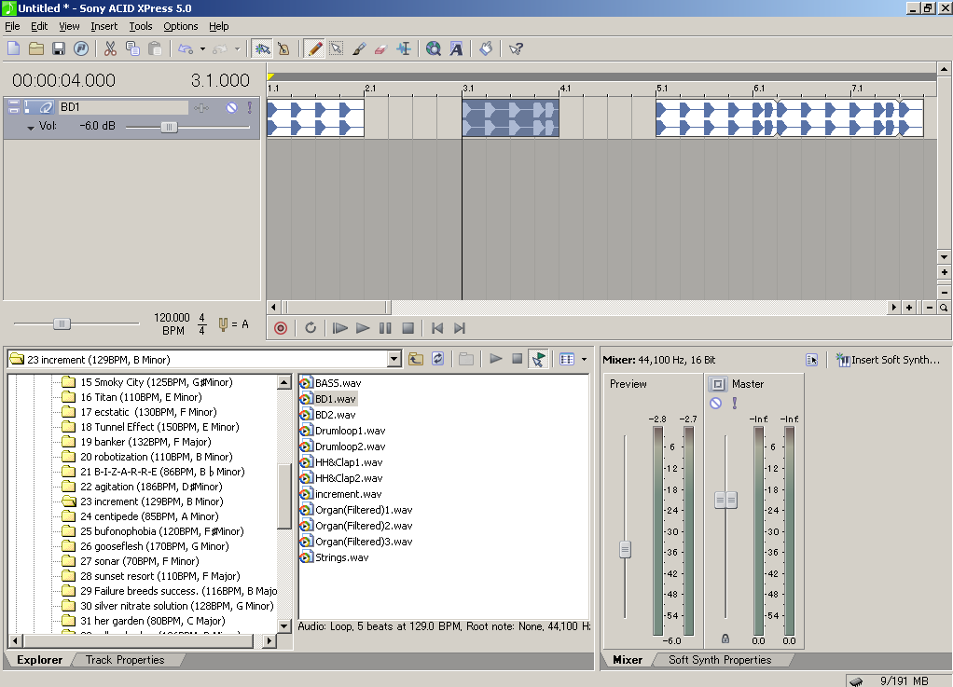Toggle Loop Playback button
953x687 pixels.
(311, 328)
